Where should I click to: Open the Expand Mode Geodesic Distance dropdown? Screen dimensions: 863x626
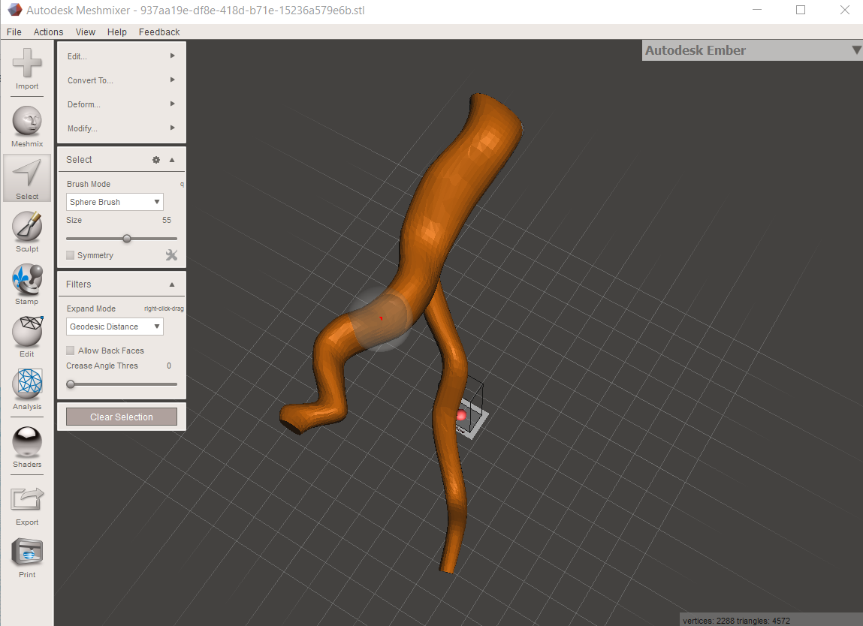(114, 327)
